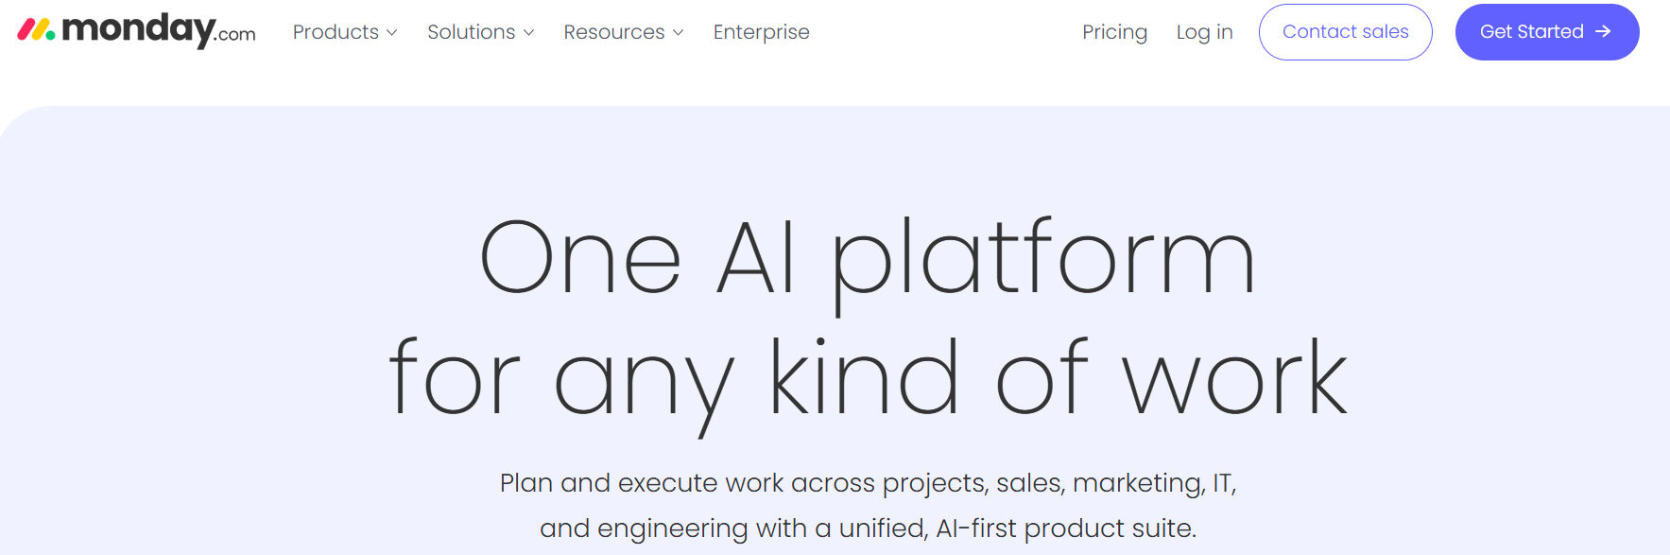Screen dimensions: 1670x555
Task: Click the "for any kind of work" headline line
Action: pos(868,383)
